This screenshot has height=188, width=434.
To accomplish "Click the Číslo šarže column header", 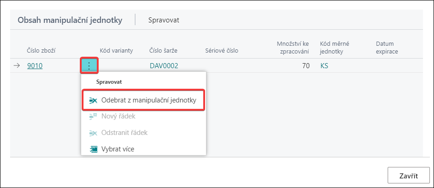I will 163,50.
